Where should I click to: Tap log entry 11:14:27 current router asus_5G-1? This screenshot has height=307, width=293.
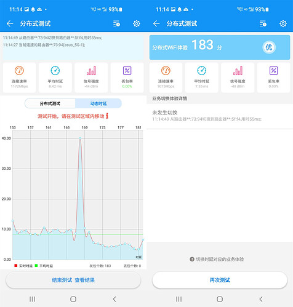pyautogui.click(x=44, y=45)
